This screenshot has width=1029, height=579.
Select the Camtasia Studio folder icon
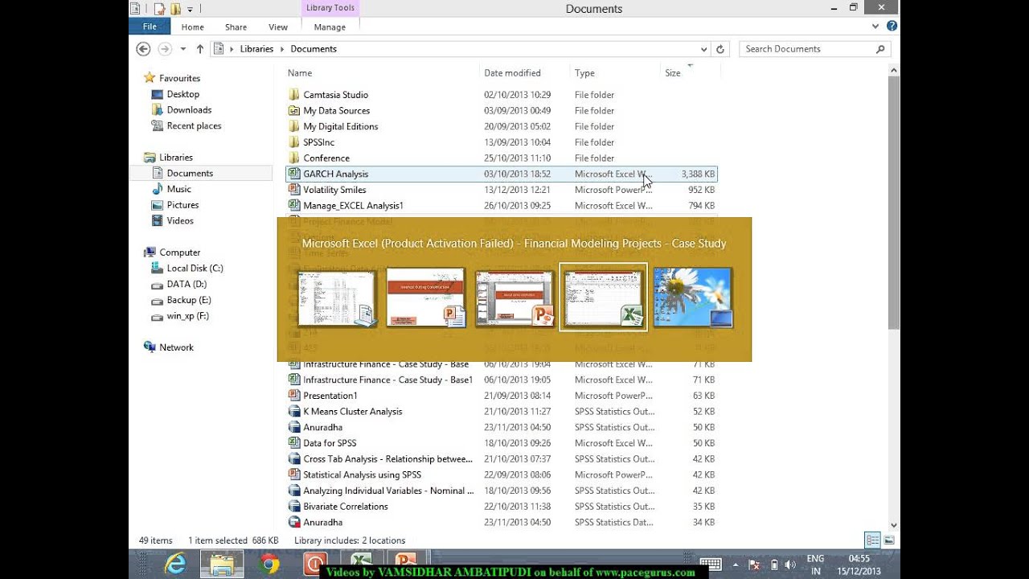[294, 95]
